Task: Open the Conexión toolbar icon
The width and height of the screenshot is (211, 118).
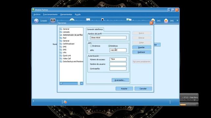Action: 36,21
